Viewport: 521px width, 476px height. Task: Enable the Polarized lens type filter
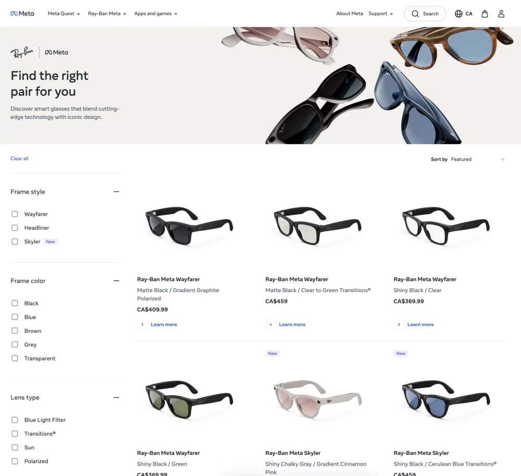pyautogui.click(x=15, y=461)
